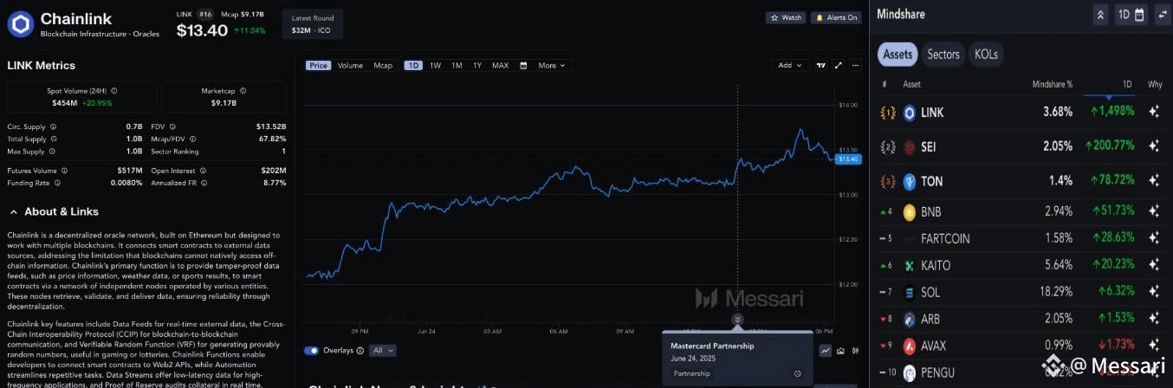The image size is (1173, 388).
Task: Open Why sparkle icon for FARTCOIN
Action: point(1154,237)
